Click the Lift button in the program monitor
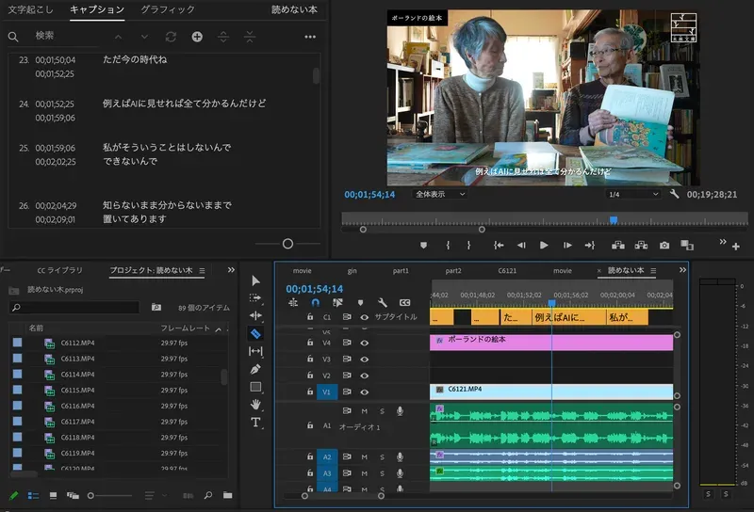The image size is (754, 512). coord(618,246)
